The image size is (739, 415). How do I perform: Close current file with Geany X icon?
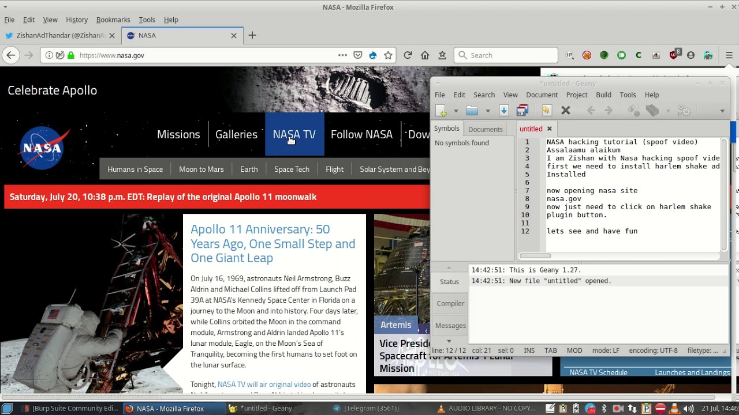coord(566,111)
